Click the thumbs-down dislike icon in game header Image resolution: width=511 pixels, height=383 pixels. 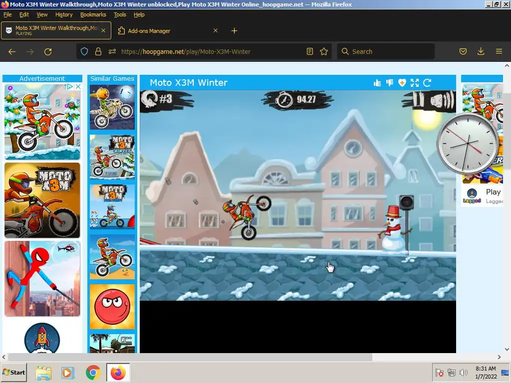click(390, 83)
